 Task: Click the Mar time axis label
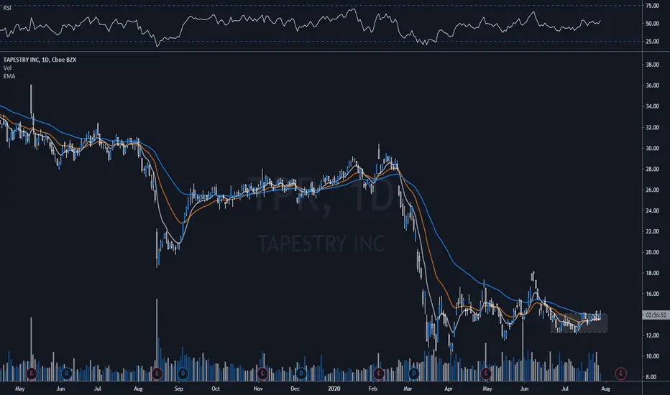408,389
